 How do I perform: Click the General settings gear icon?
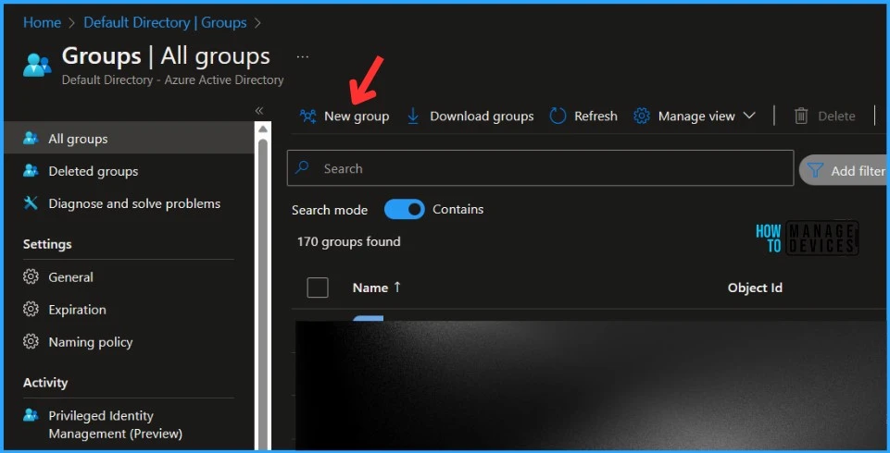pyautogui.click(x=31, y=277)
